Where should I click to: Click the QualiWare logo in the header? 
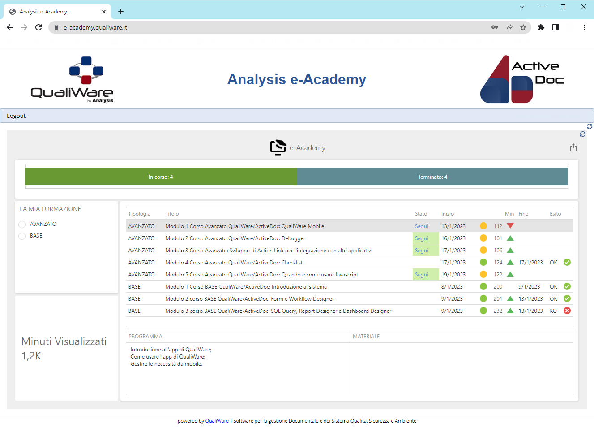[x=72, y=79]
